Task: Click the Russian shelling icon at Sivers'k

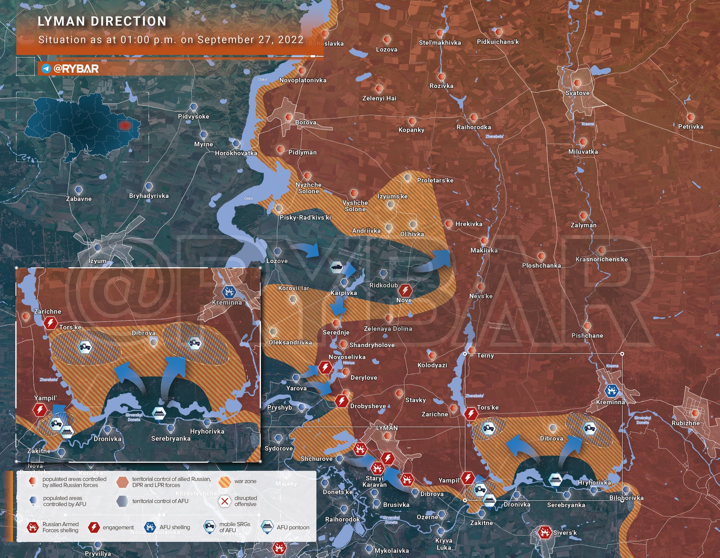Action: pos(545,532)
